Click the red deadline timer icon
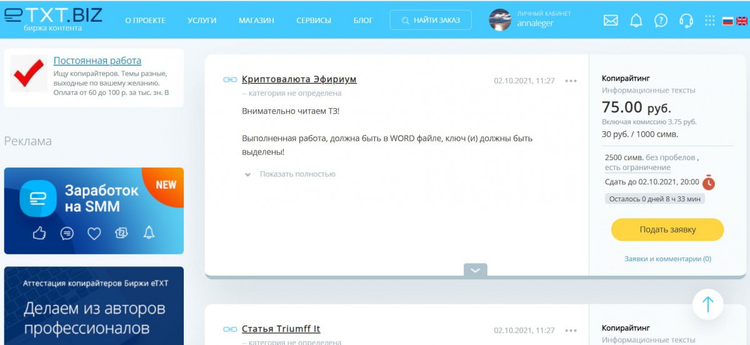 [708, 182]
